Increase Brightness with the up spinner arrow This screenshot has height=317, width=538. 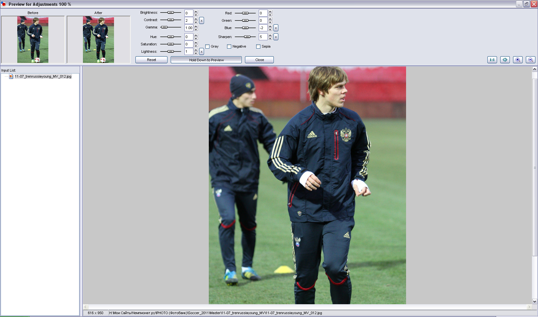(196, 12)
